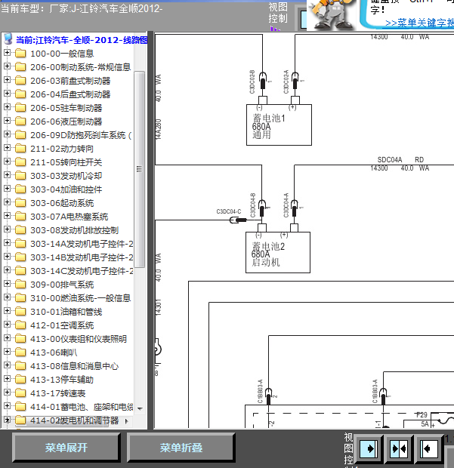Select 206-03前盘式制动器 tree item
The width and height of the screenshot is (454, 468).
tap(70, 81)
